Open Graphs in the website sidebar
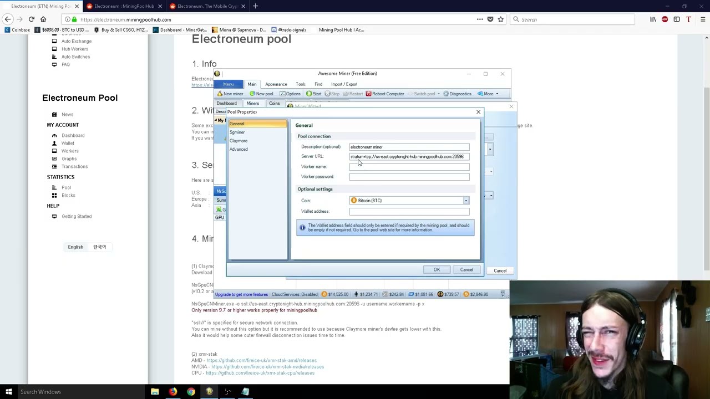Viewport: 710px width, 399px height. pos(69,158)
